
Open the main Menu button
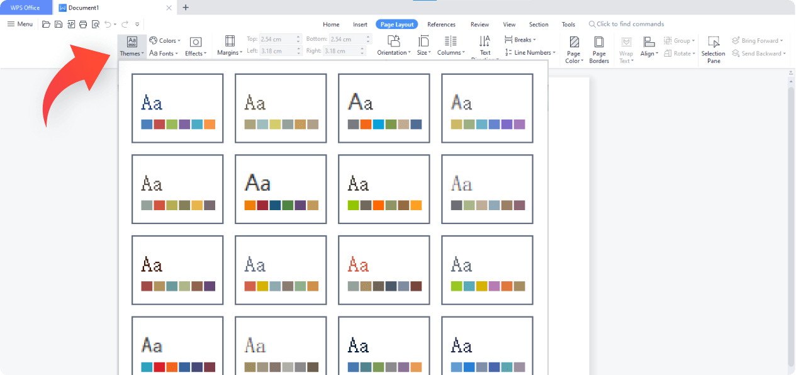[x=20, y=24]
